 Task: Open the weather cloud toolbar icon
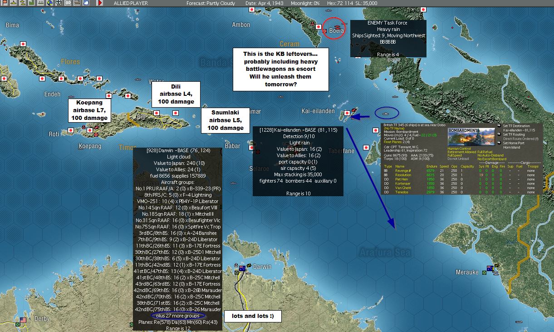pyautogui.click(x=86, y=3)
